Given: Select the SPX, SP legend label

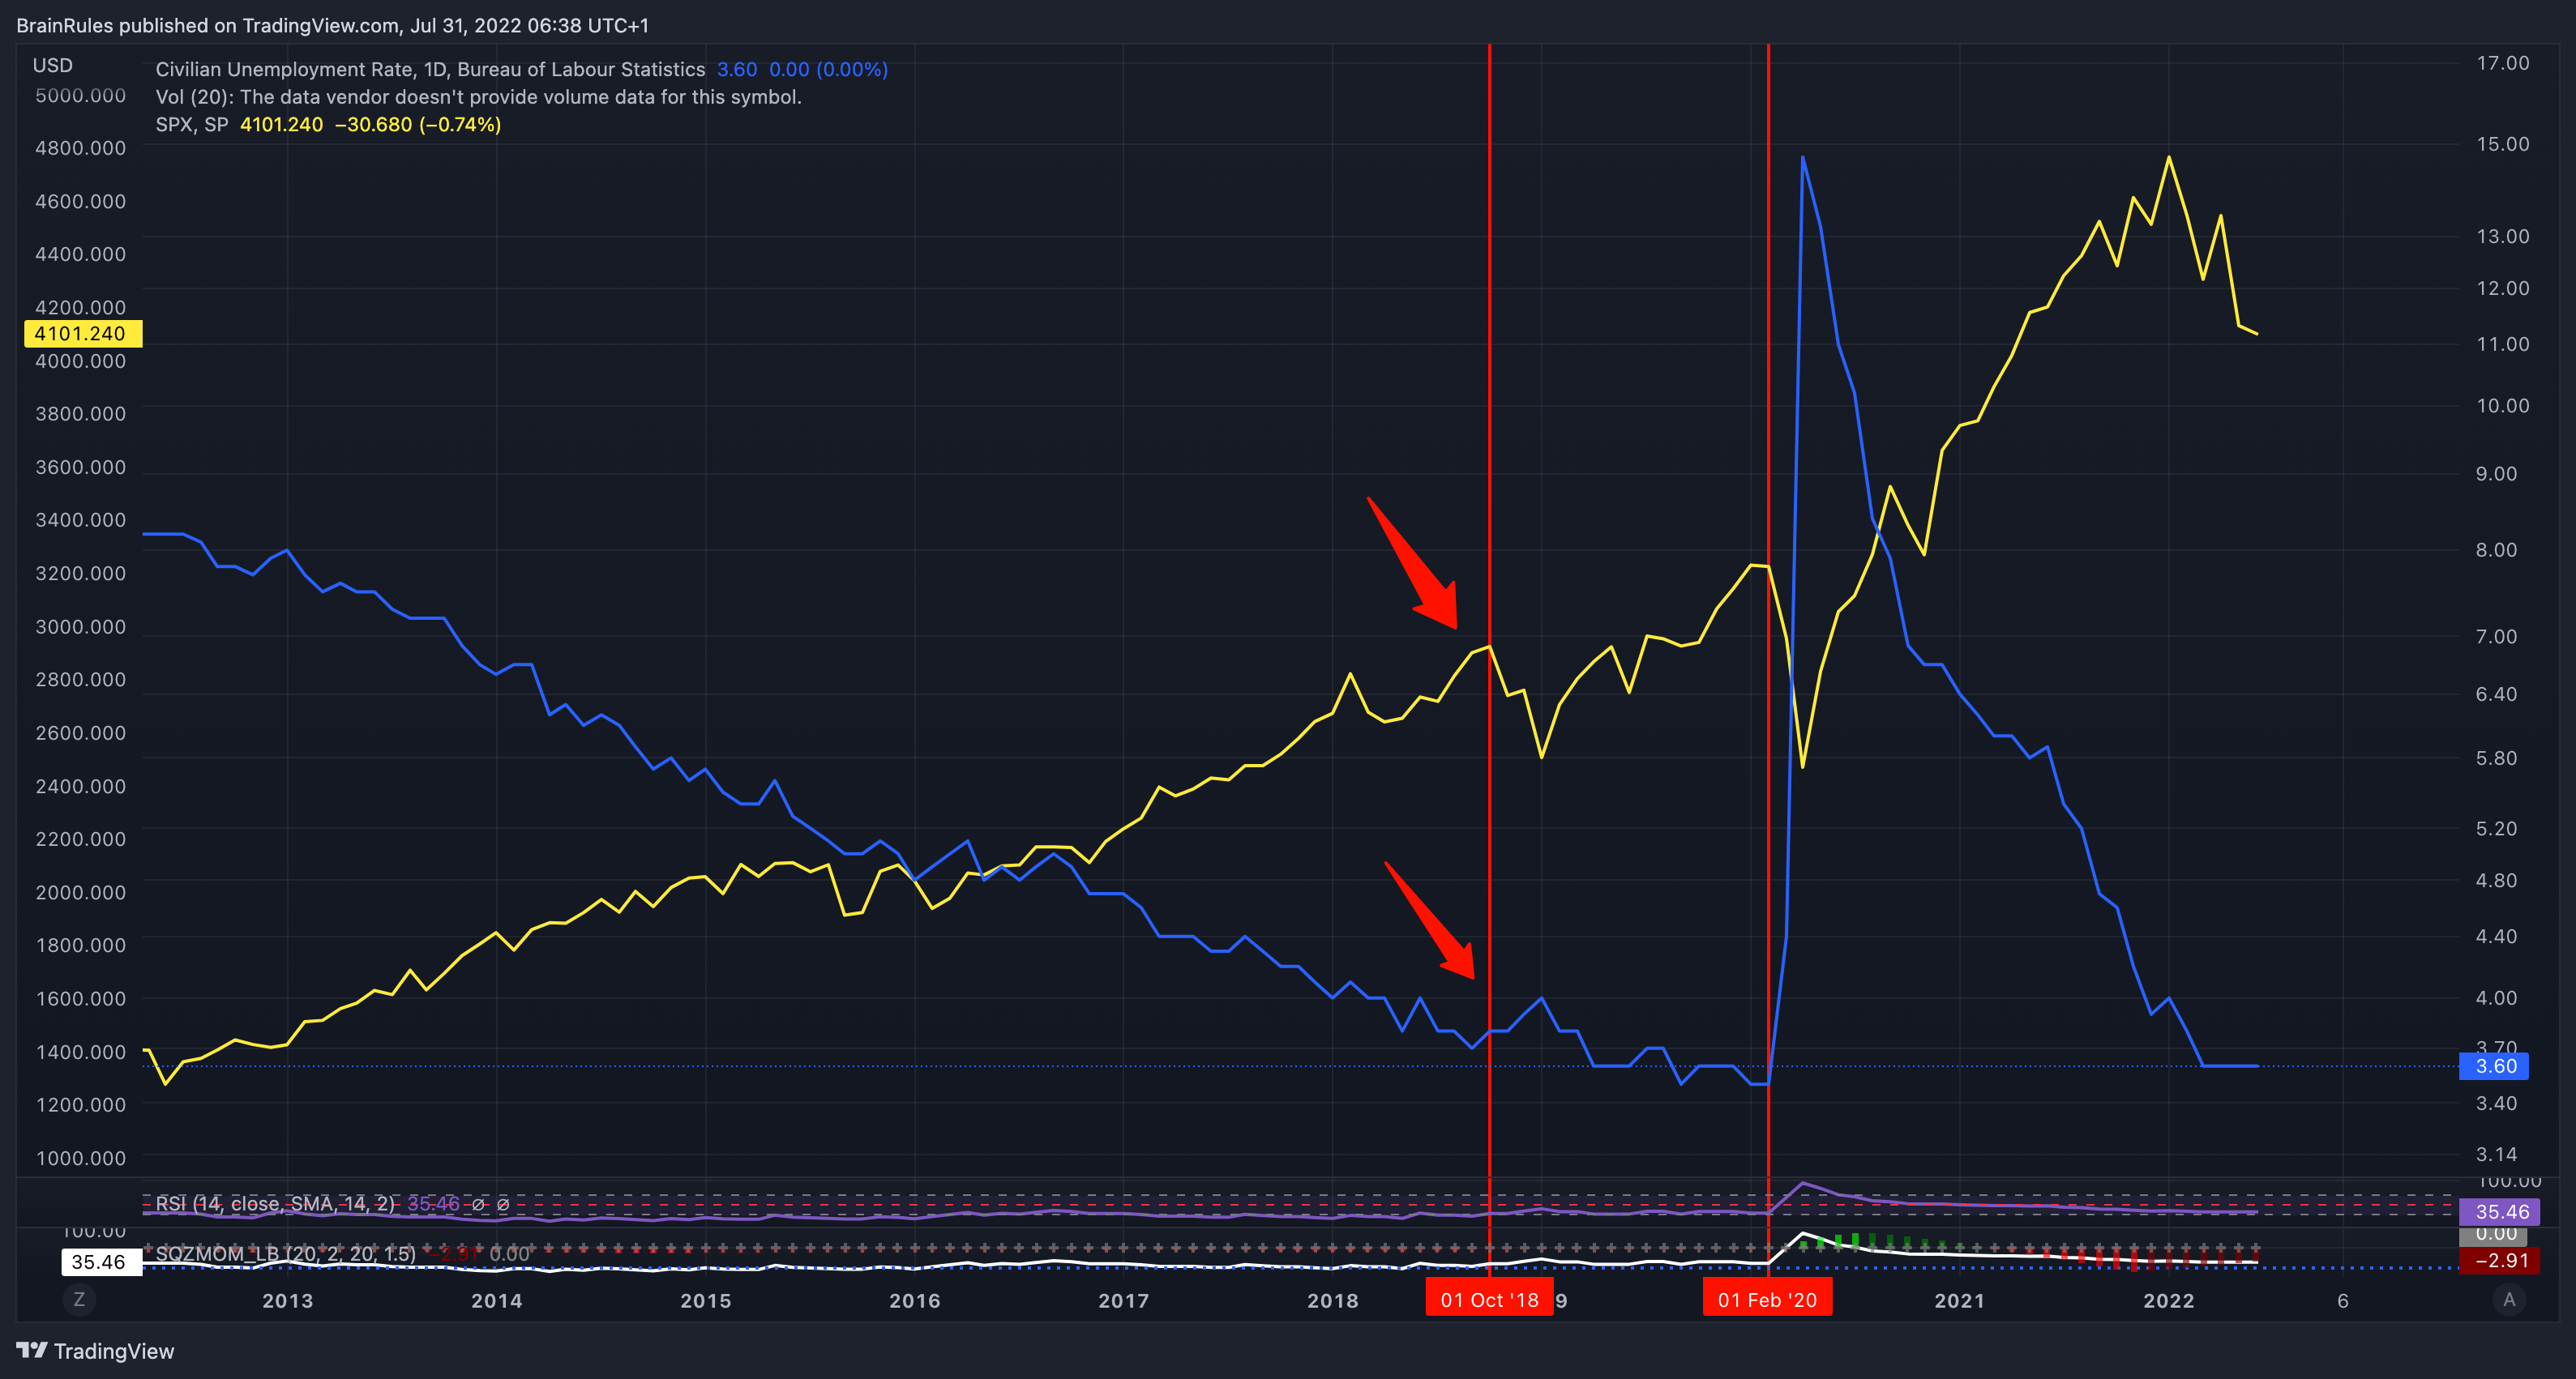Looking at the screenshot, I should pyautogui.click(x=192, y=125).
